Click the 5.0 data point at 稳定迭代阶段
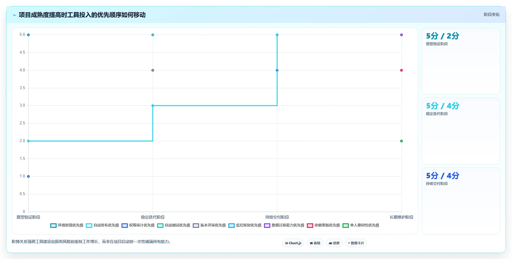Screen dimensions: 512x259 [153, 35]
